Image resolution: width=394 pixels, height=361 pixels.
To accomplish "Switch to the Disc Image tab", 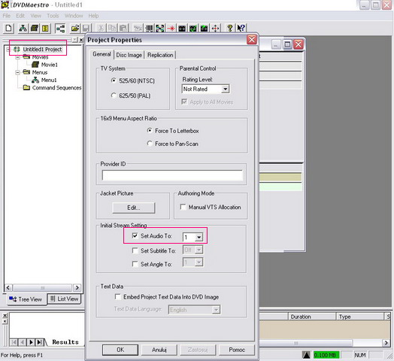I will [129, 55].
